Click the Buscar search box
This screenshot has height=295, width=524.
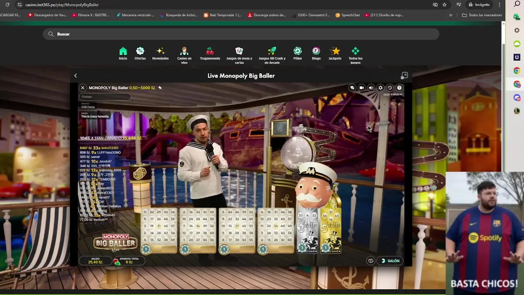tap(241, 34)
